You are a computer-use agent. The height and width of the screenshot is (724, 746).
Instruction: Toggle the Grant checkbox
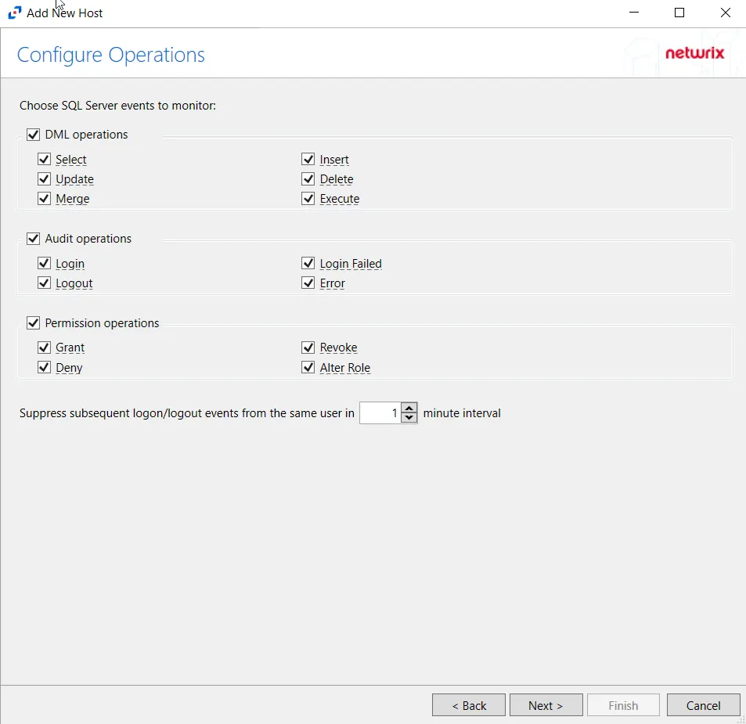(44, 348)
